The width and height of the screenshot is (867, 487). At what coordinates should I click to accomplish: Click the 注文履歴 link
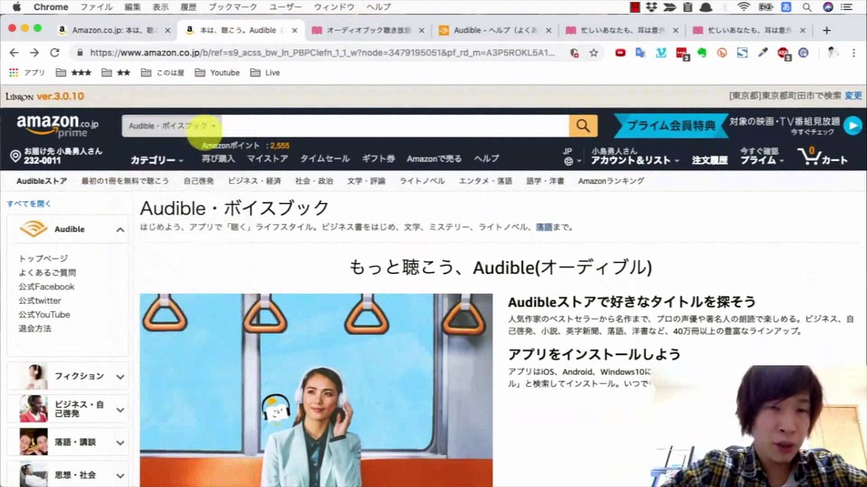point(709,160)
